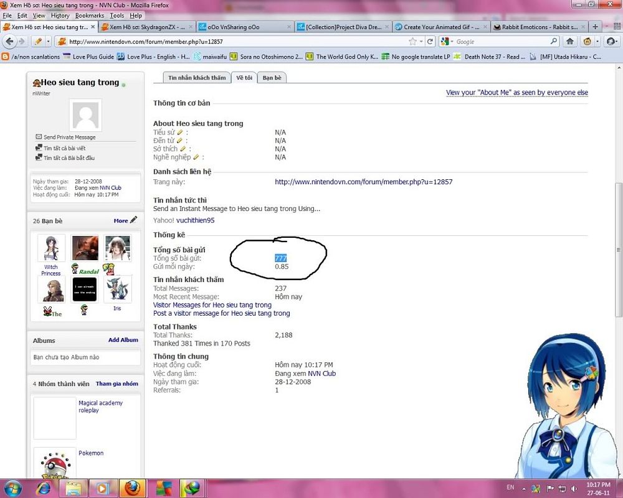Show hidden icons arrow in system tray
The image size is (623, 498).
point(524,489)
